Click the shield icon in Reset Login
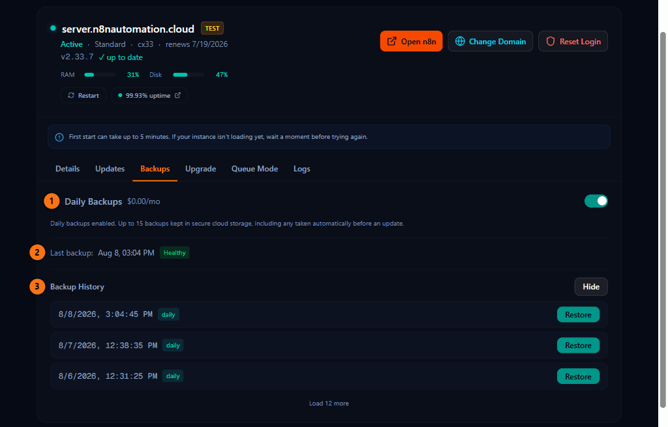This screenshot has width=668, height=427. tap(551, 41)
